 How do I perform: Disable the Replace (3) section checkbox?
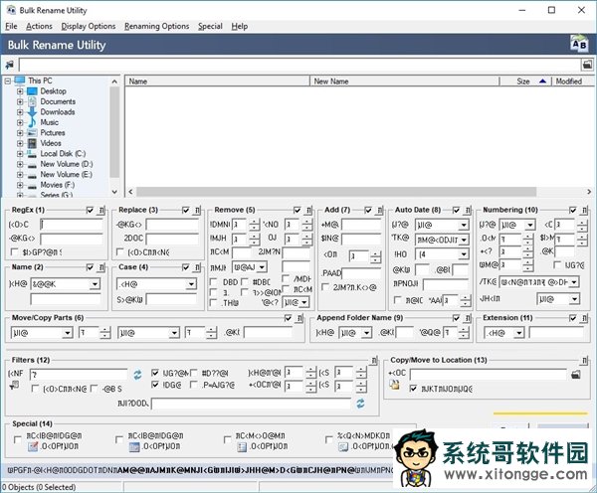pyautogui.click(x=186, y=211)
